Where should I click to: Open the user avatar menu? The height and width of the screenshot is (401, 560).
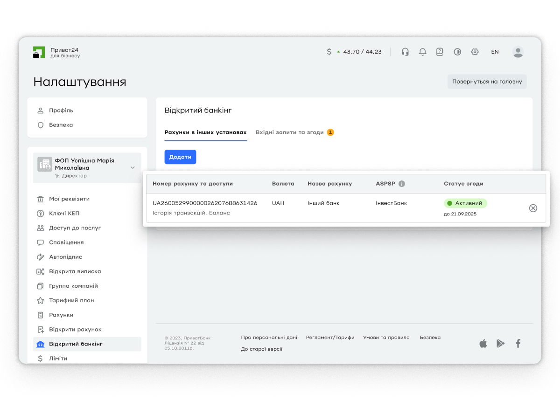pyautogui.click(x=518, y=52)
